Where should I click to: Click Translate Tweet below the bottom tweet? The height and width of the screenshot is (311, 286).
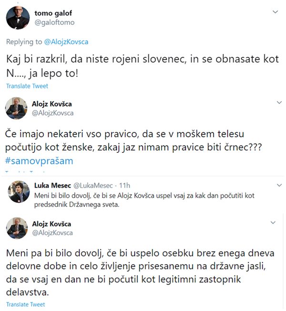pos(26,304)
